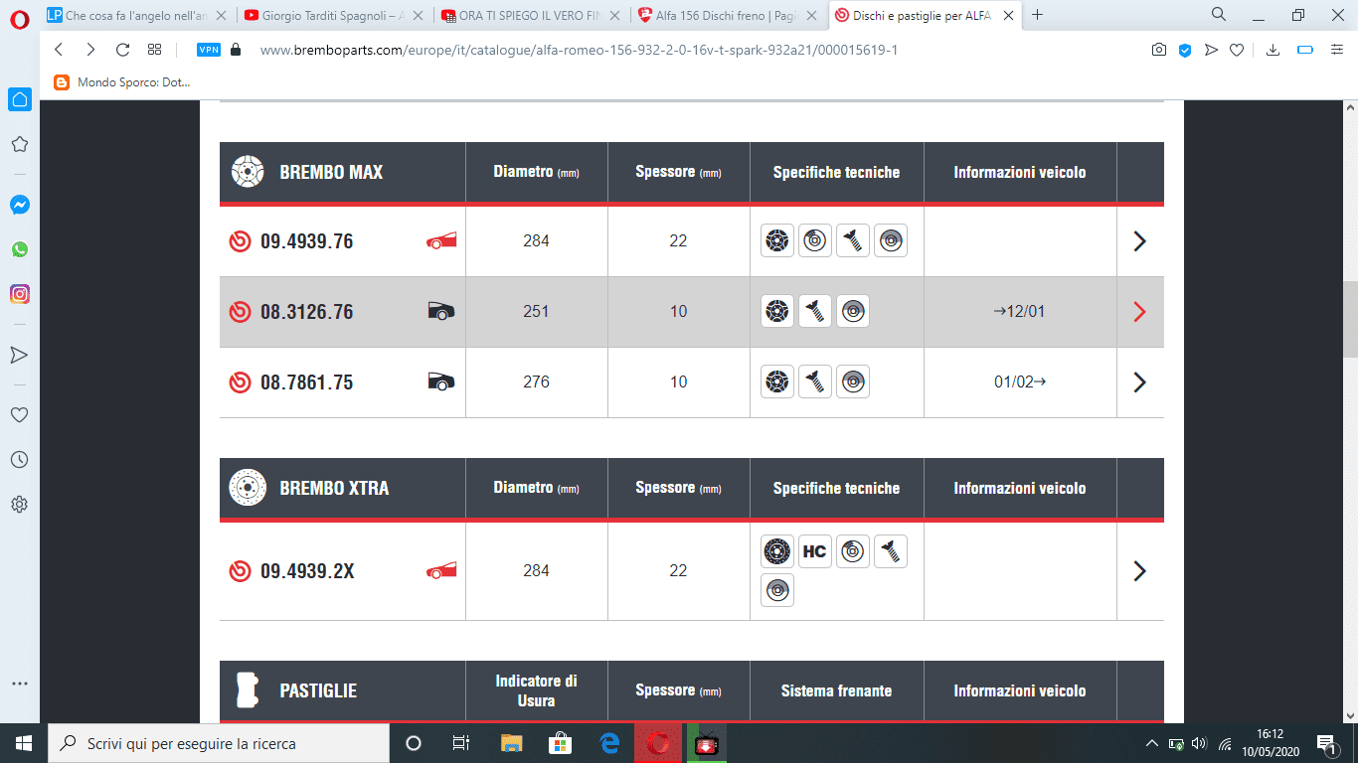Screen dimensions: 1358x763
Task: Open Easy Setup sliders icon
Action: click(1336, 50)
